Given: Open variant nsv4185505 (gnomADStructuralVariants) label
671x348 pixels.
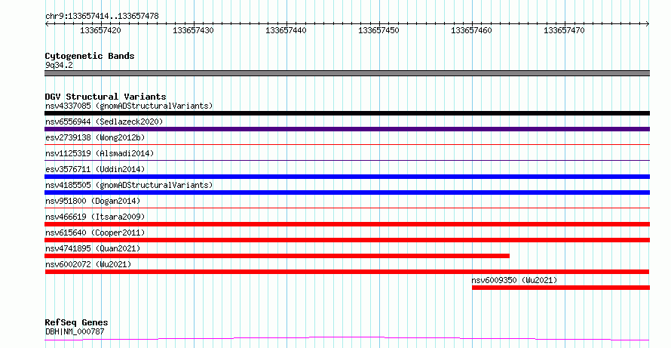Looking at the screenshot, I should [x=129, y=185].
